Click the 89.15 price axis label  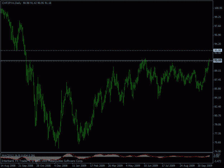pos(218,71)
